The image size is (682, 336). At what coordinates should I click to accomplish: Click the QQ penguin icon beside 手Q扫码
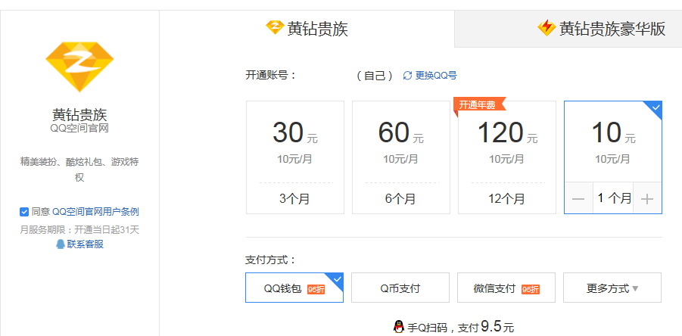(398, 326)
